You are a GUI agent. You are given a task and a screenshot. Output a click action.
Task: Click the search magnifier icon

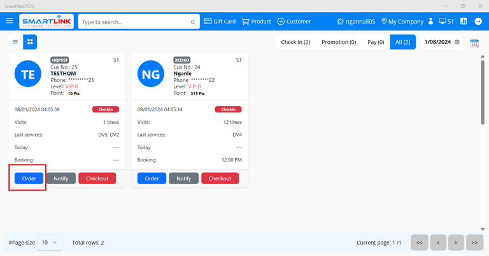point(193,22)
